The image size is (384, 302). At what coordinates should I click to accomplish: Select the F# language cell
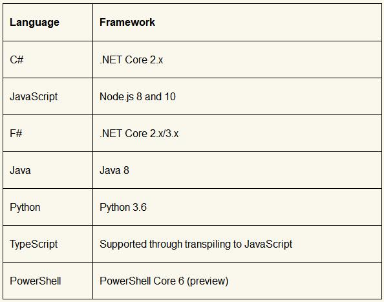click(48, 133)
